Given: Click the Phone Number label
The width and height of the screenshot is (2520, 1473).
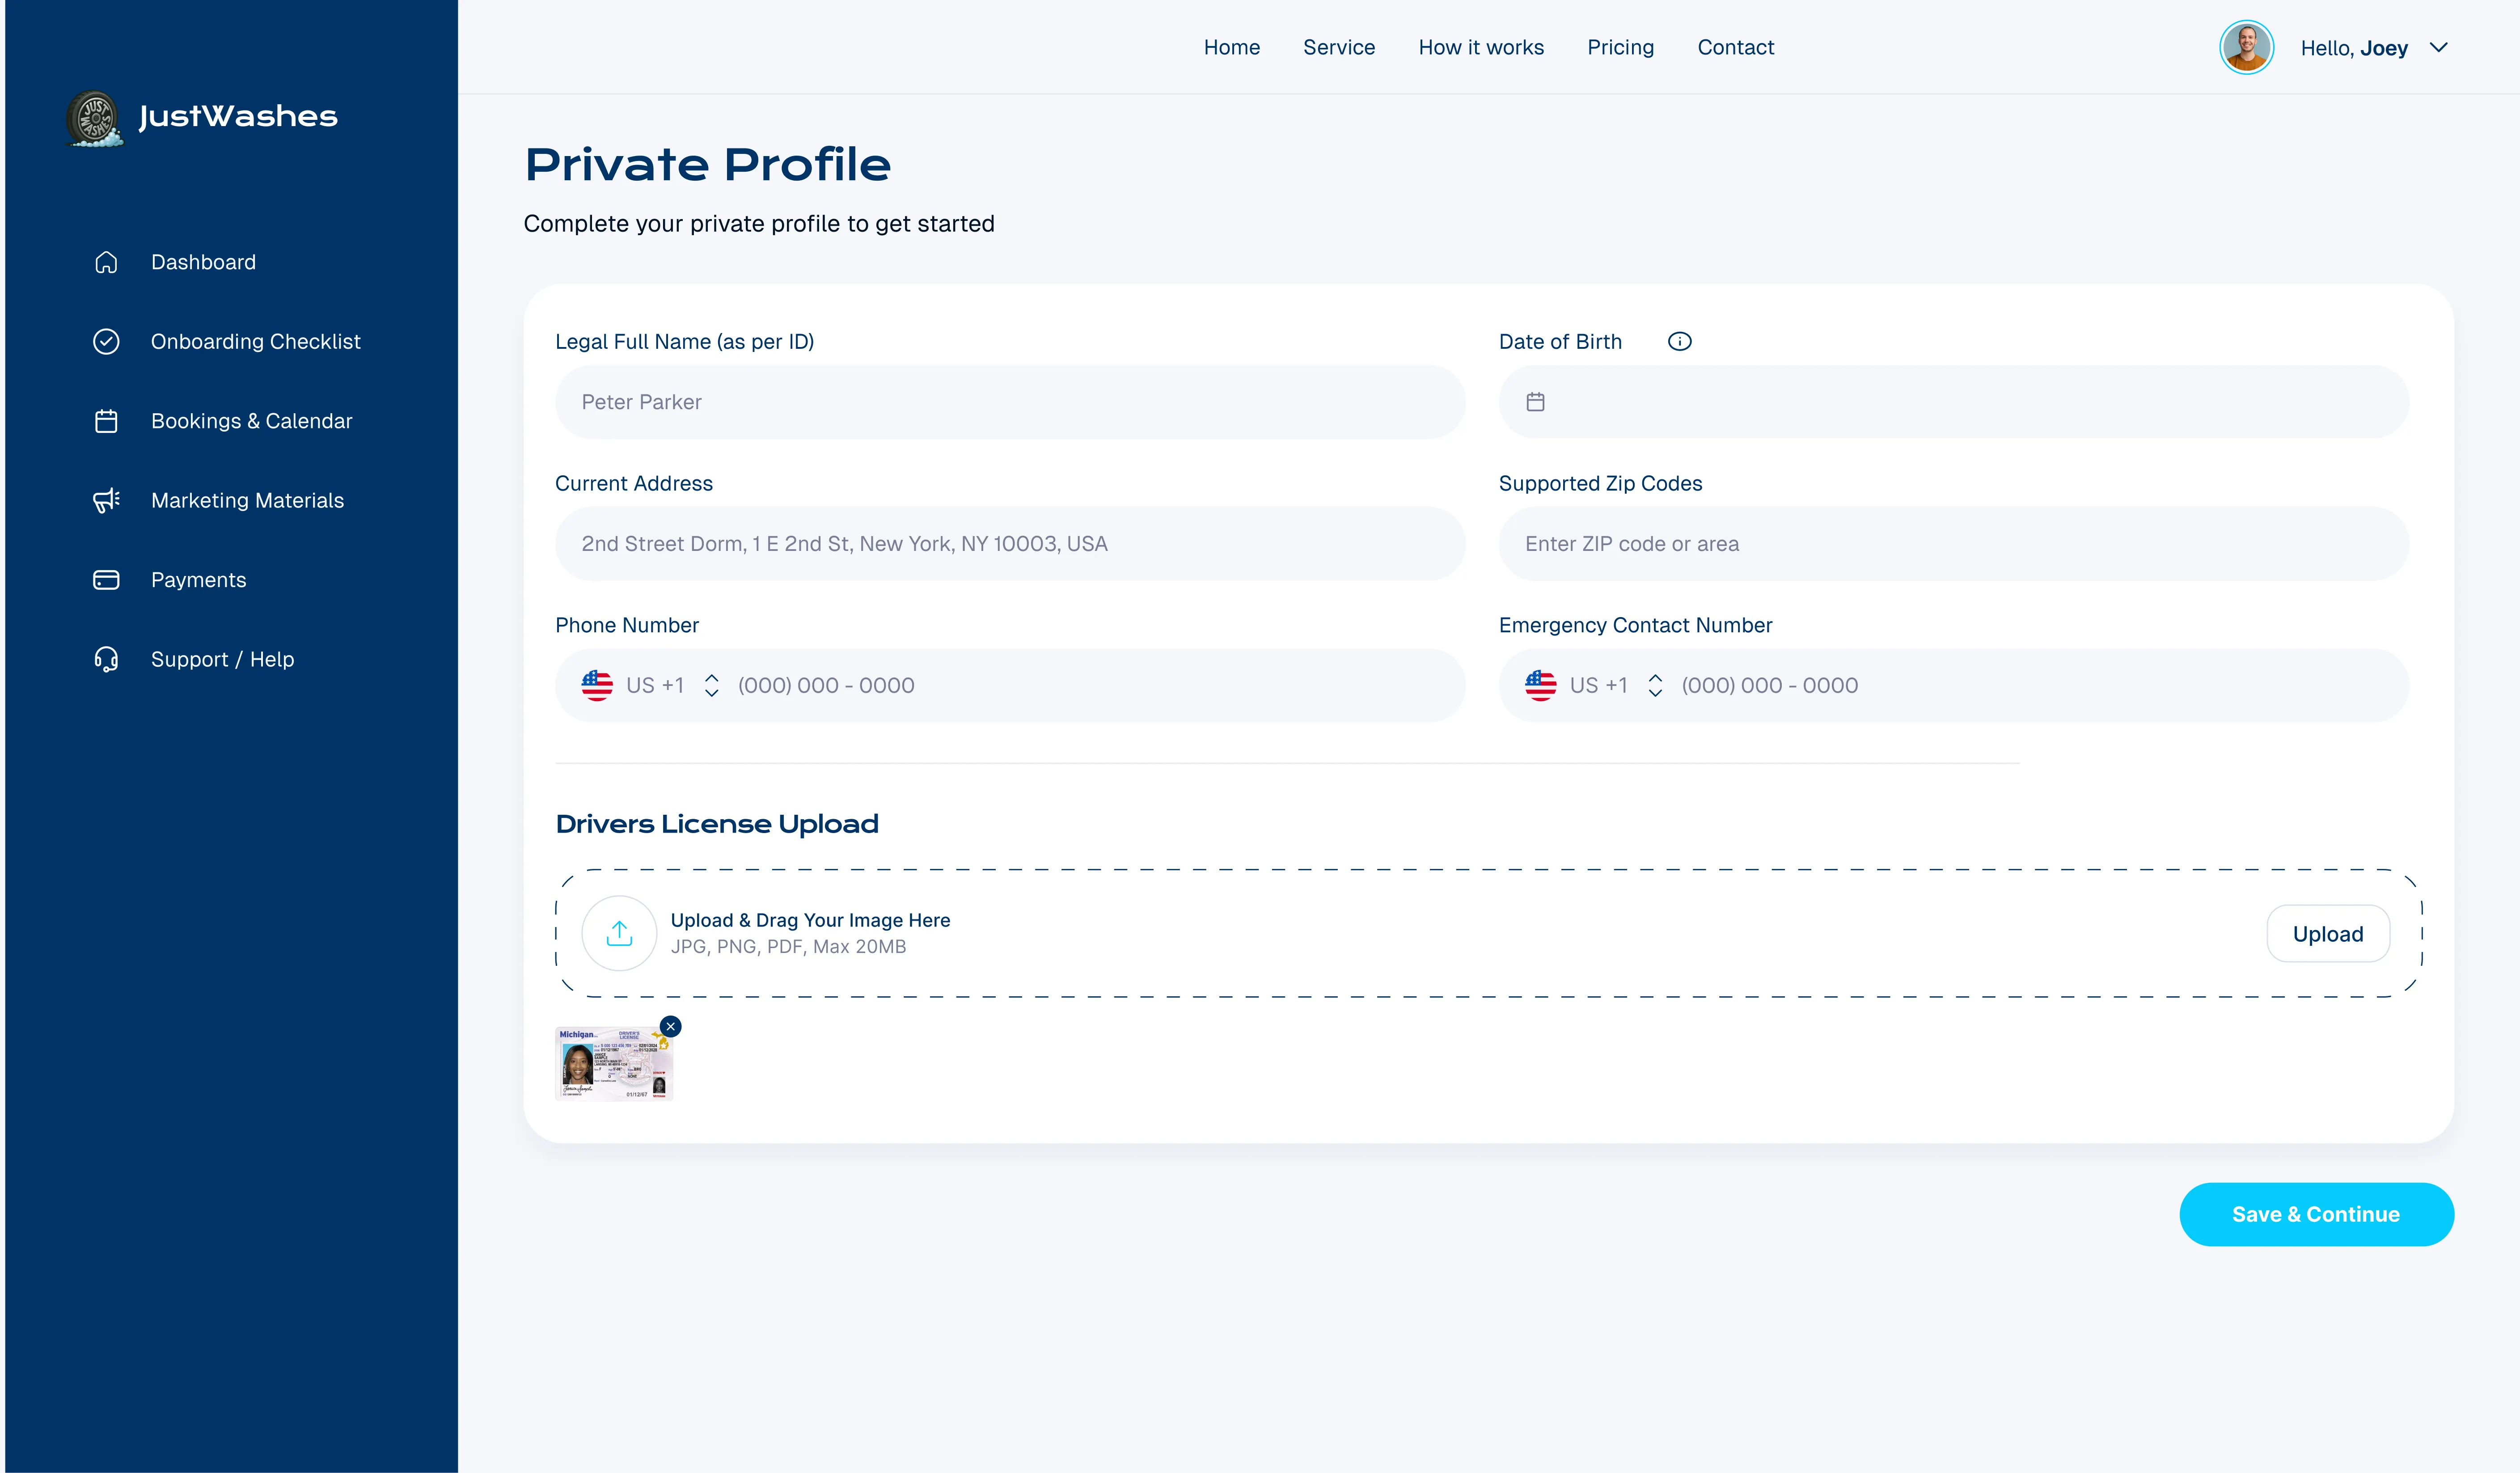Looking at the screenshot, I should (627, 626).
